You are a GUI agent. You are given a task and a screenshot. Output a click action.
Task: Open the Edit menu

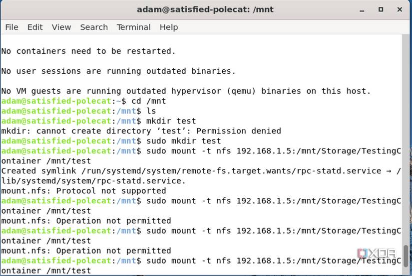(35, 27)
